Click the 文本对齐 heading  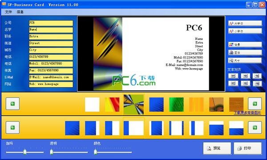234,70
